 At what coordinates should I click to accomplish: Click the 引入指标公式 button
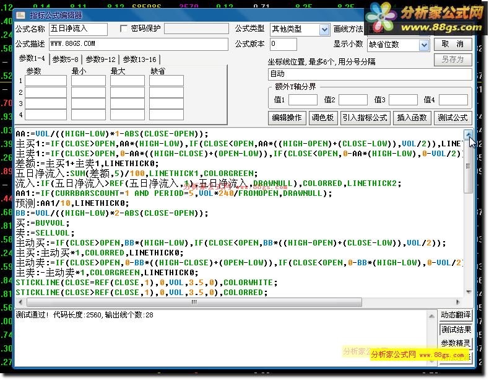coord(365,118)
